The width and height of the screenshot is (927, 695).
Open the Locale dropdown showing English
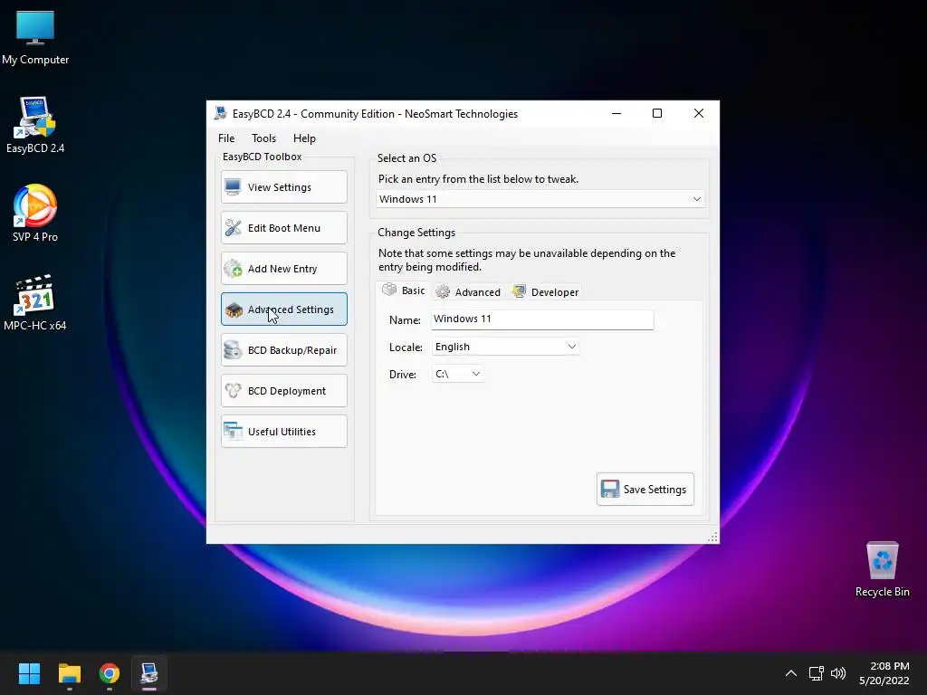(505, 347)
